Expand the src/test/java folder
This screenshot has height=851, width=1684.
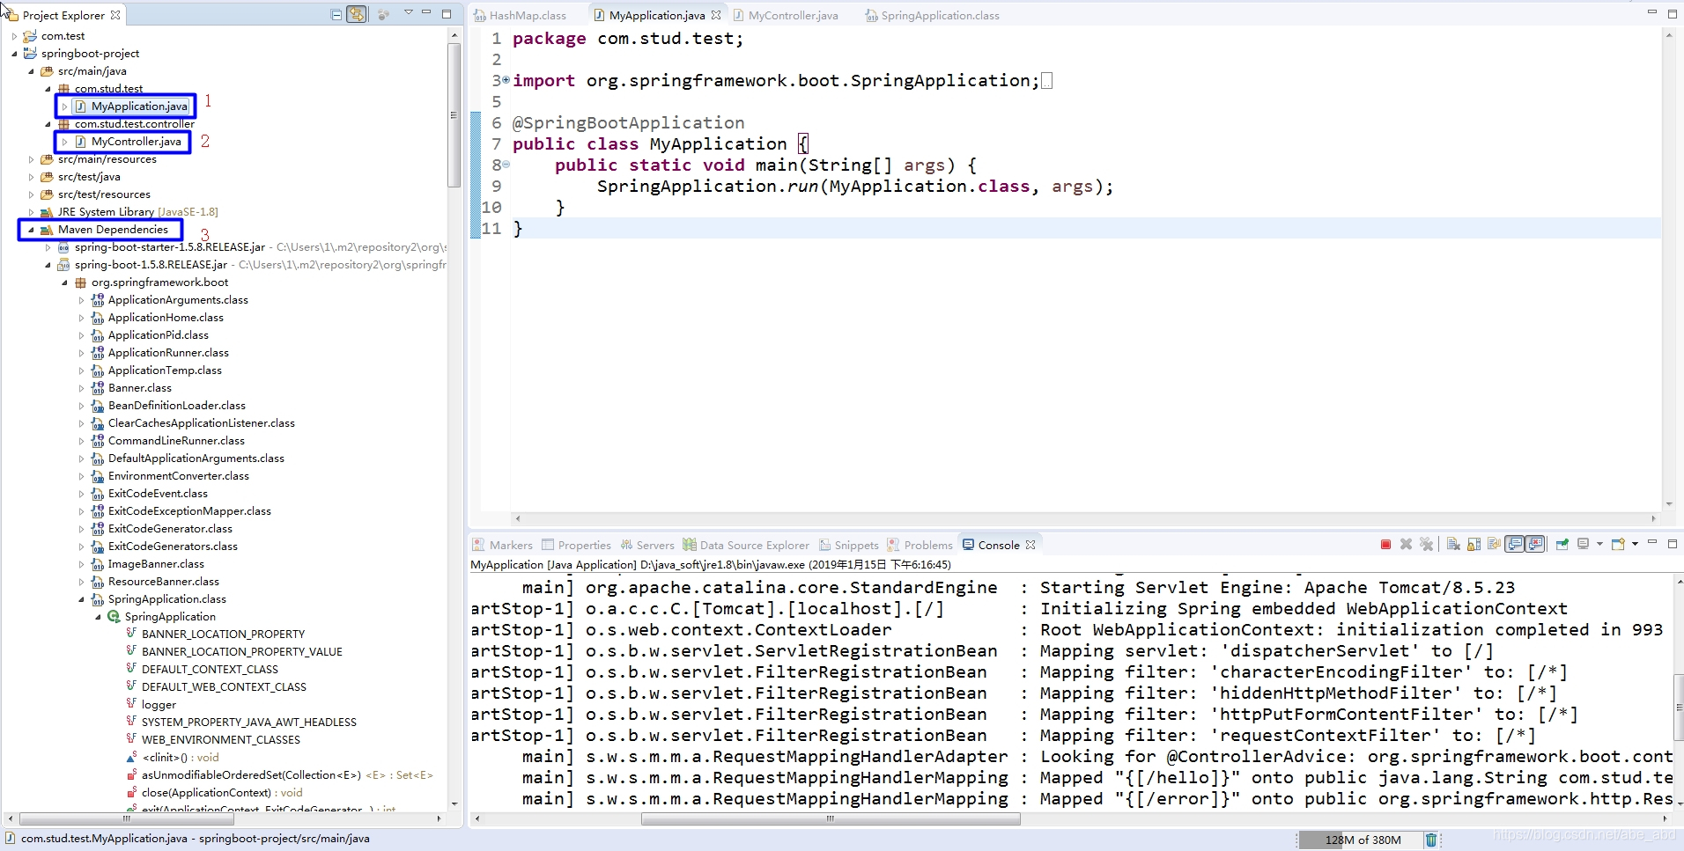pos(31,177)
